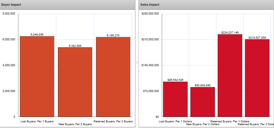Click the 'Retained Buyers: Per 1 Dollars' axis label
Image resolution: width=274 pixels, height=128 pixels.
tap(230, 121)
